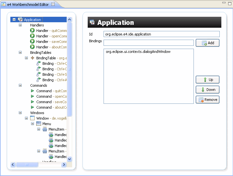Click inside the Id text field
233x176 pixels.
(x=161, y=34)
